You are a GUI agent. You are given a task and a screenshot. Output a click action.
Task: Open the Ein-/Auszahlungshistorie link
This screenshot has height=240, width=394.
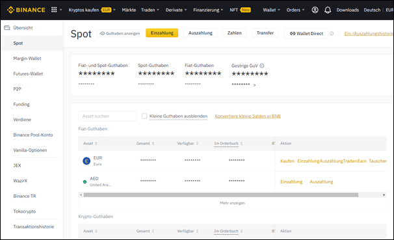[x=369, y=33]
